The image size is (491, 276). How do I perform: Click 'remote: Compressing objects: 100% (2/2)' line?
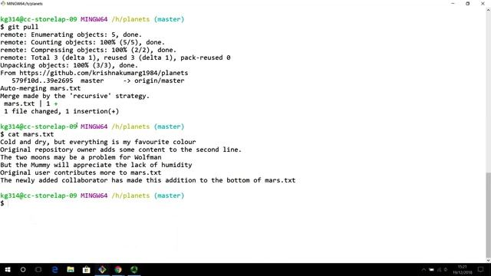click(88, 50)
